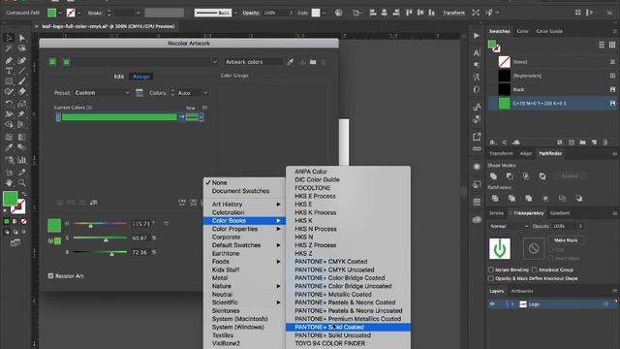This screenshot has height=349, width=620.
Task: Select the Pen tool
Action: pyautogui.click(x=9, y=60)
